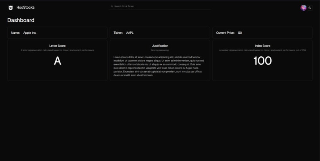Click the 'Ticker:' label
This screenshot has height=161, width=320.
[x=118, y=33]
